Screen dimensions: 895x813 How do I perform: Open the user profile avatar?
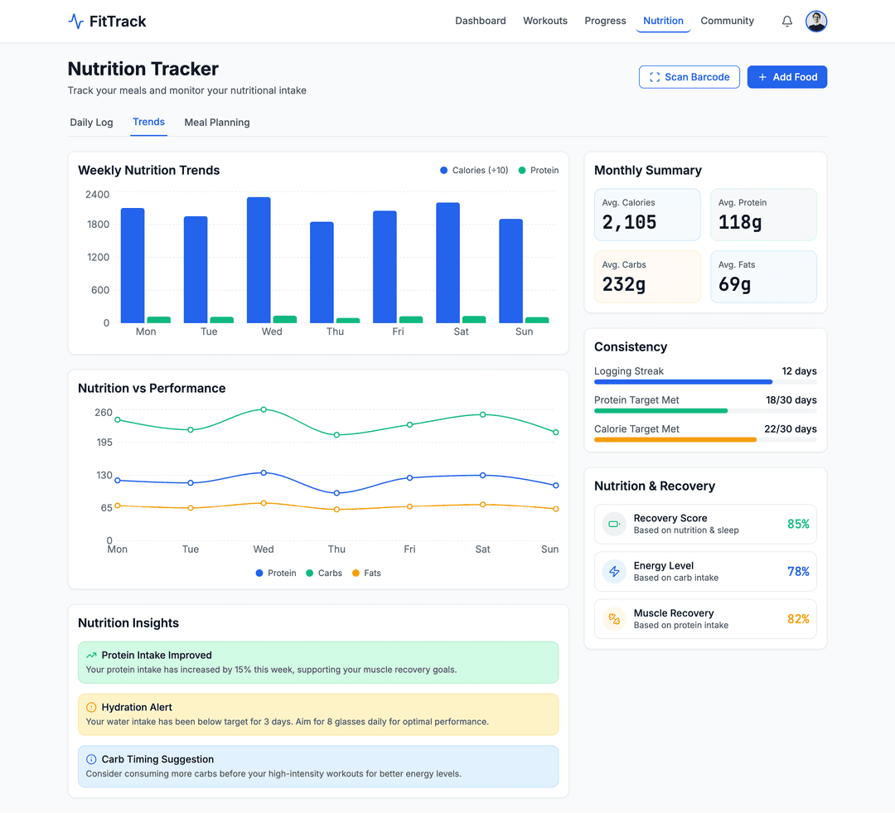[x=816, y=22]
